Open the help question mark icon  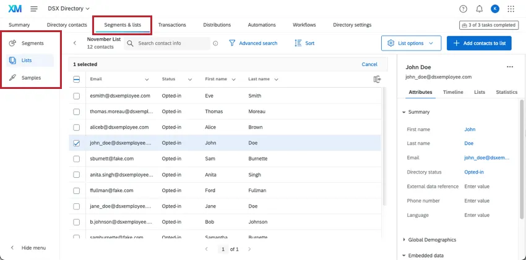(463, 9)
